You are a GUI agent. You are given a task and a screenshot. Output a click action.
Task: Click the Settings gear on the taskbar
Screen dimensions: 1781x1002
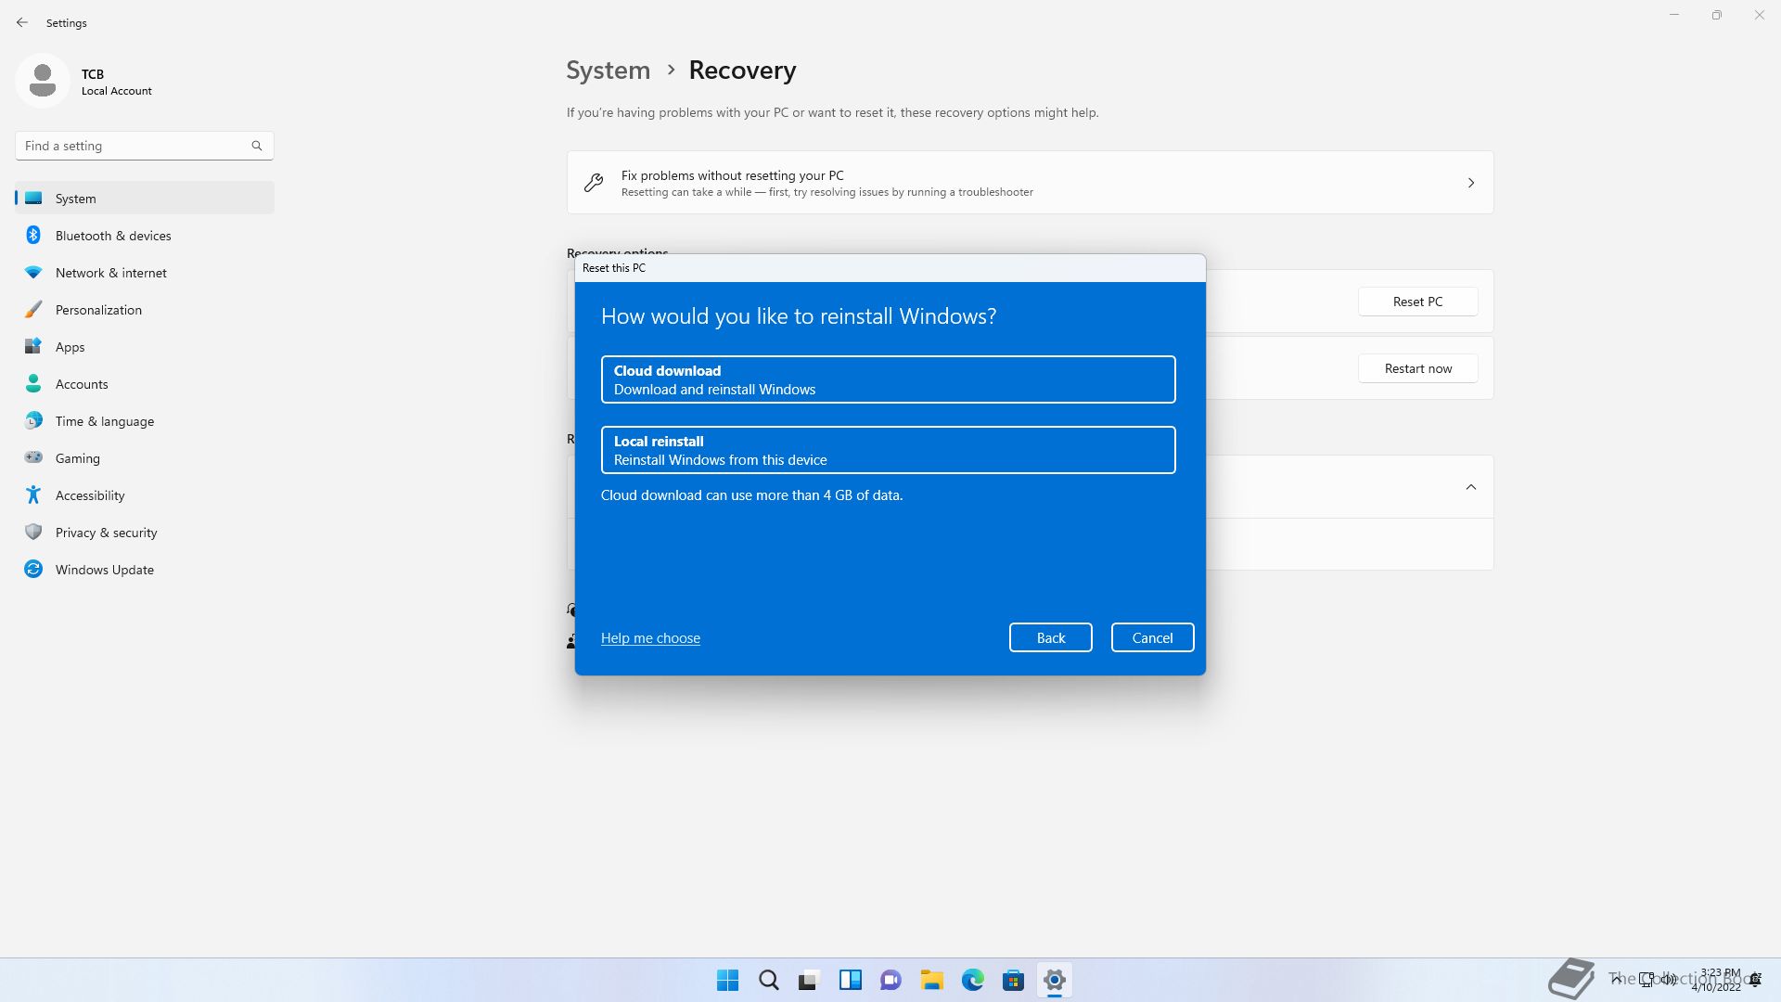pos(1055,980)
